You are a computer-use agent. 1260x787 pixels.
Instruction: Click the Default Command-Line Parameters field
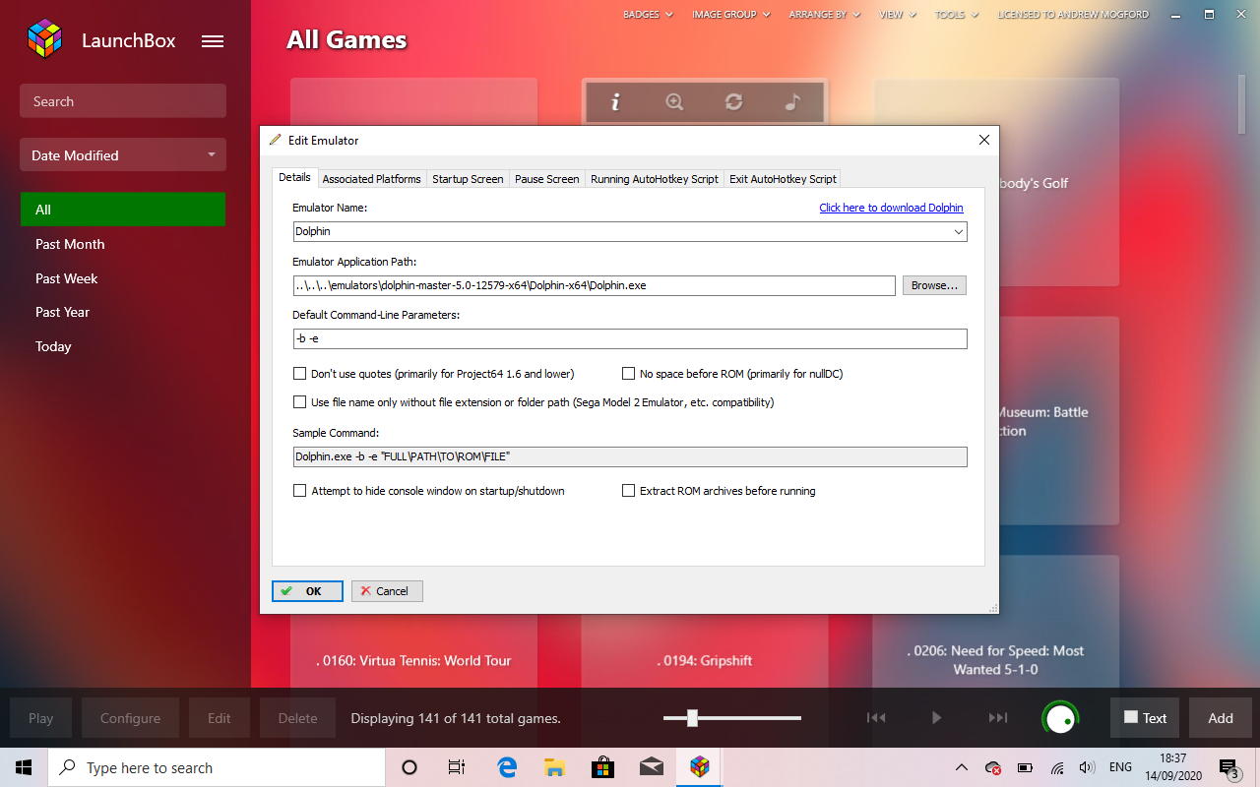pyautogui.click(x=630, y=338)
